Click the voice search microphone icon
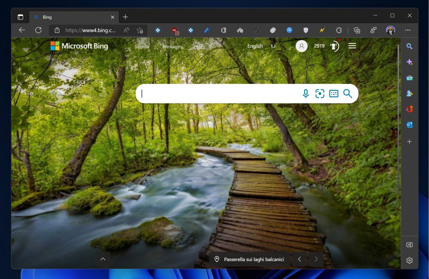This screenshot has width=429, height=279. 306,94
